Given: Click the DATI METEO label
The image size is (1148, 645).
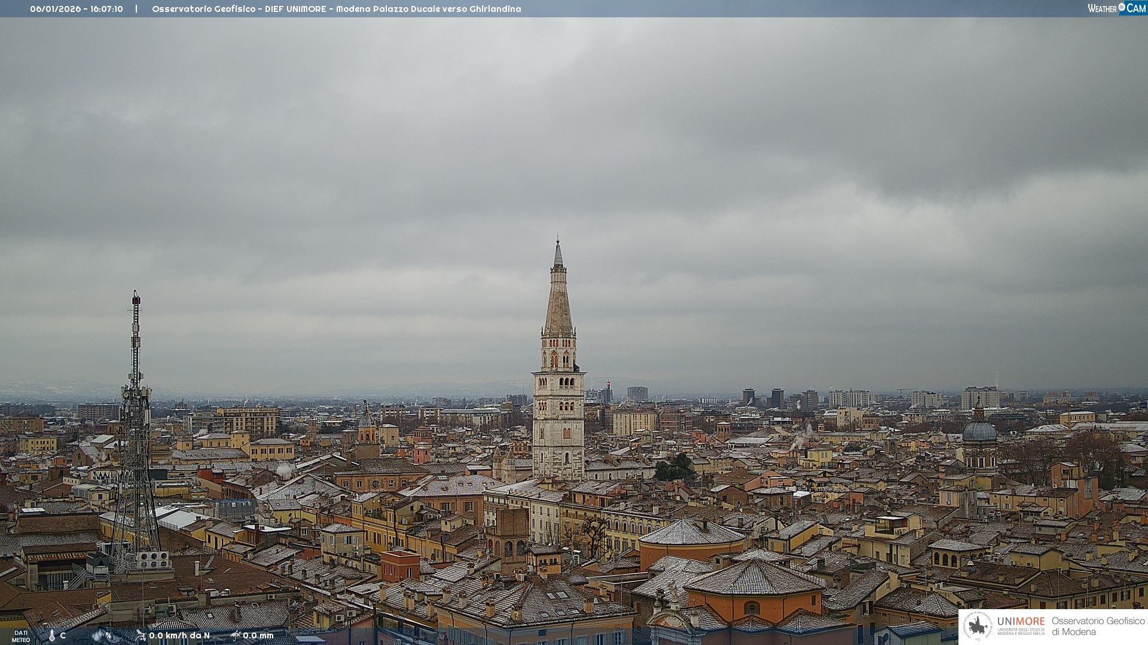Looking at the screenshot, I should (x=21, y=636).
